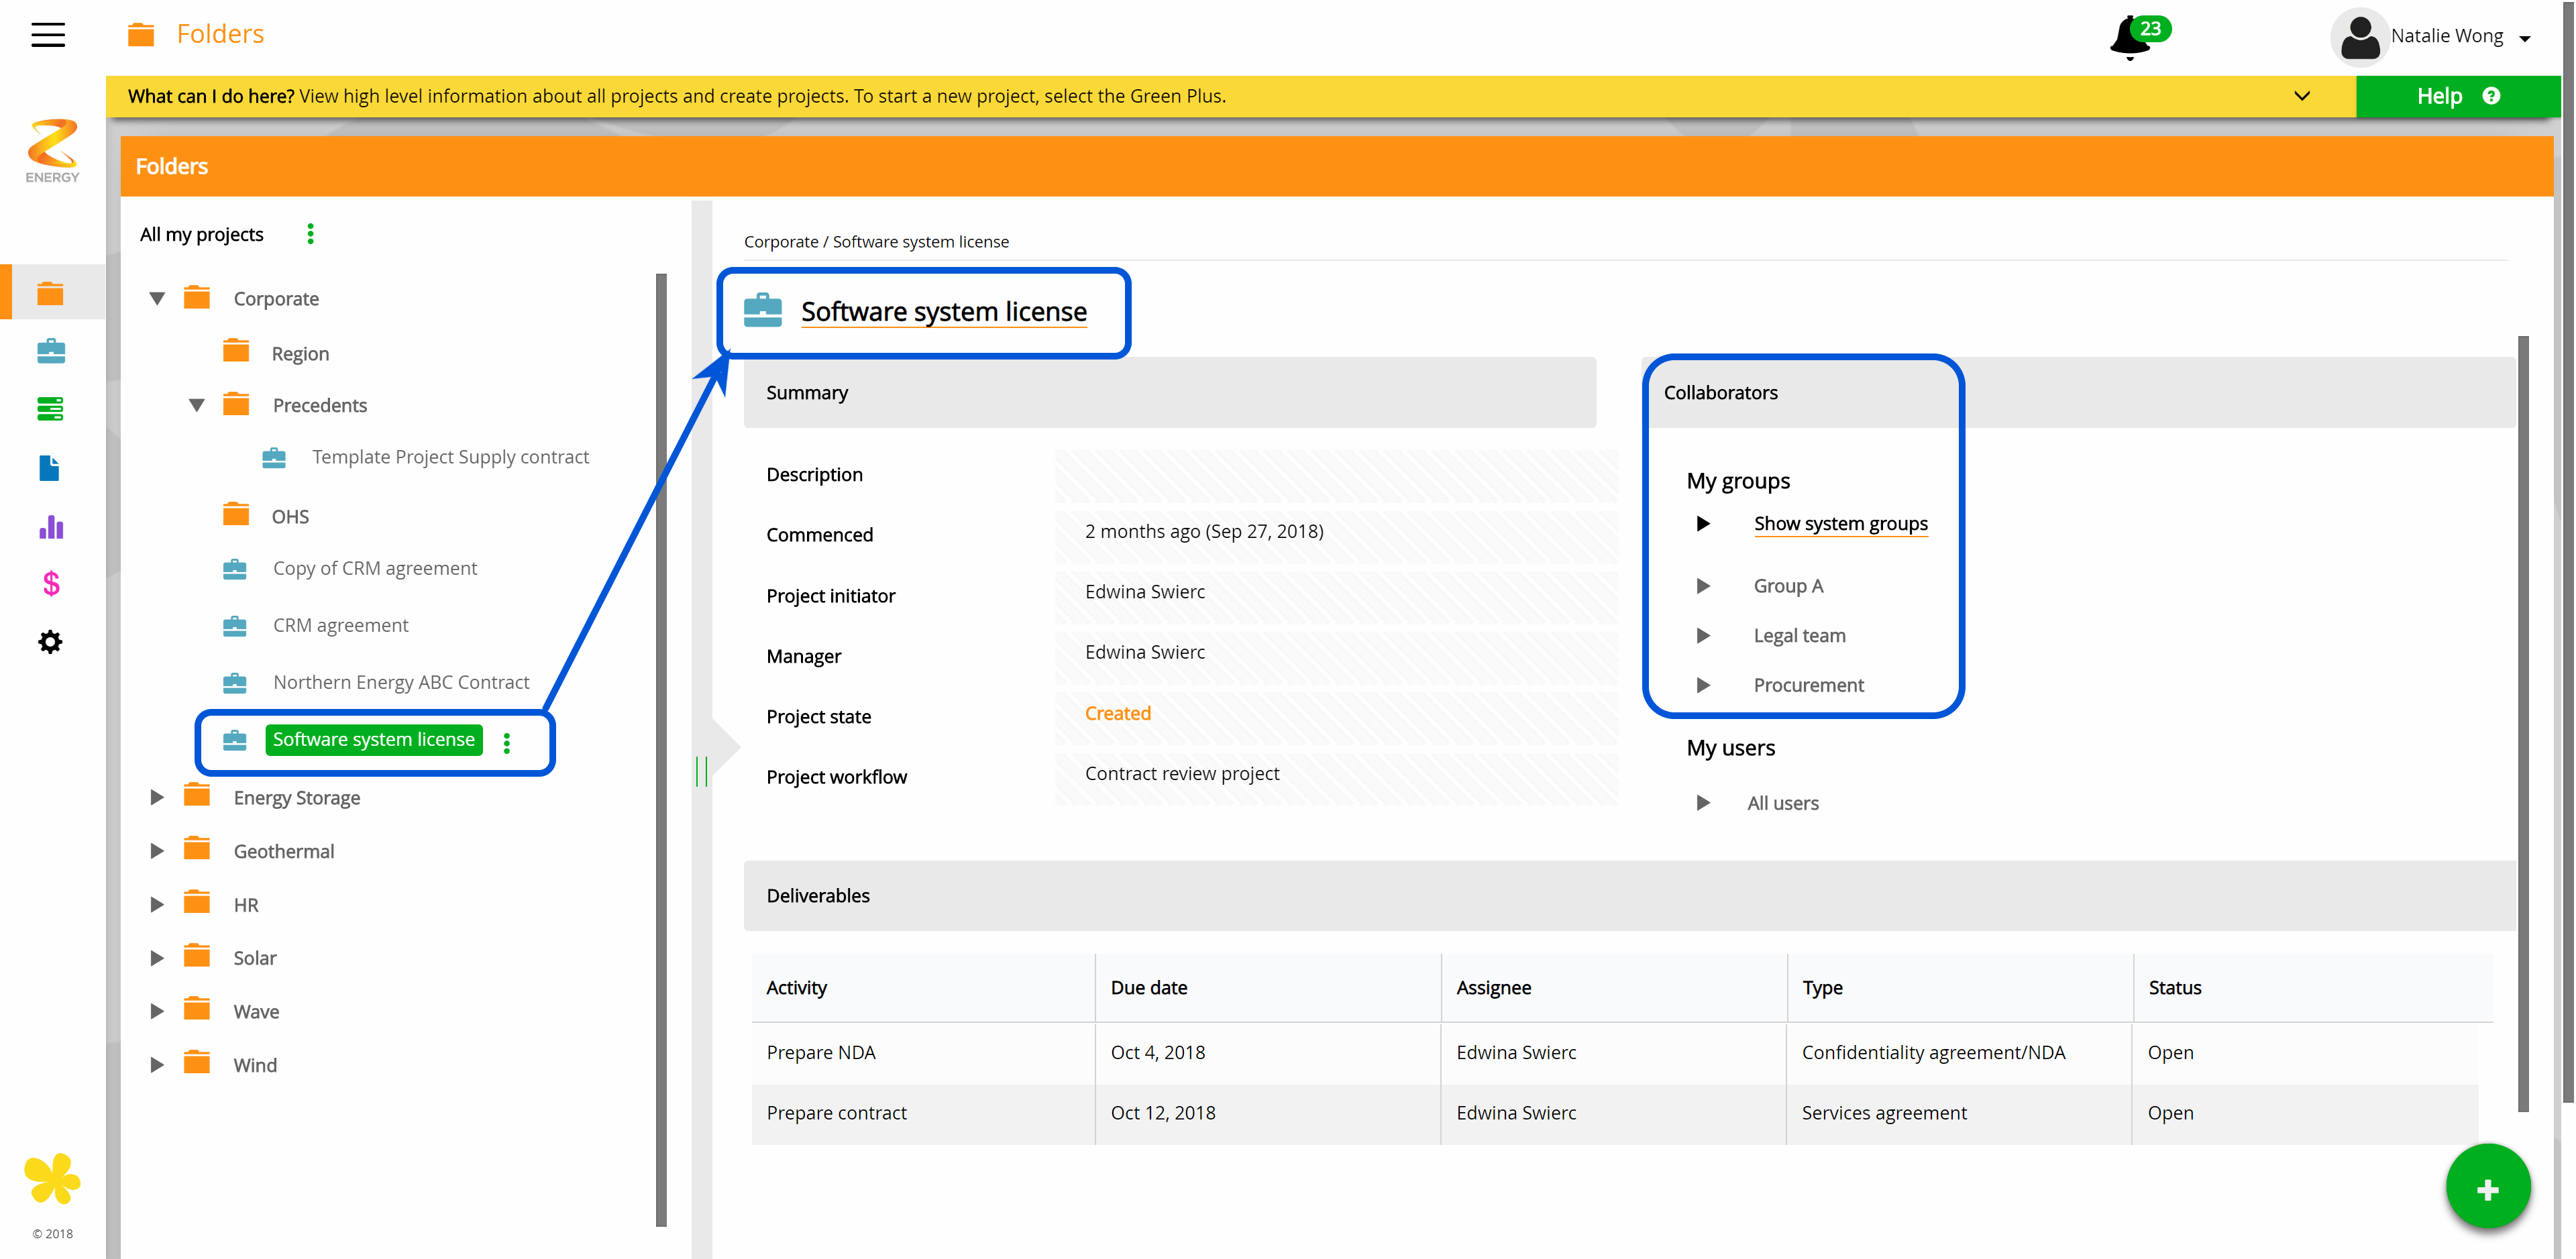2576x1259 pixels.
Task: Click briefcase icon beside project title
Action: 763,310
